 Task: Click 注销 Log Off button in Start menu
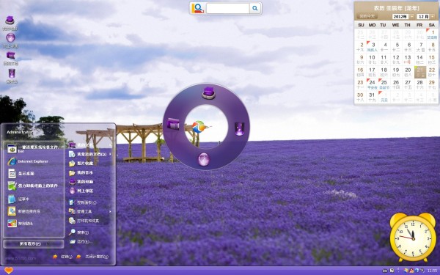[x=62, y=257]
